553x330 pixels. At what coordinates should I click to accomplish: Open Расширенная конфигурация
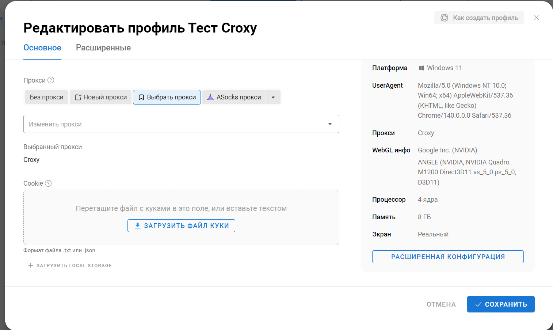[447, 257]
